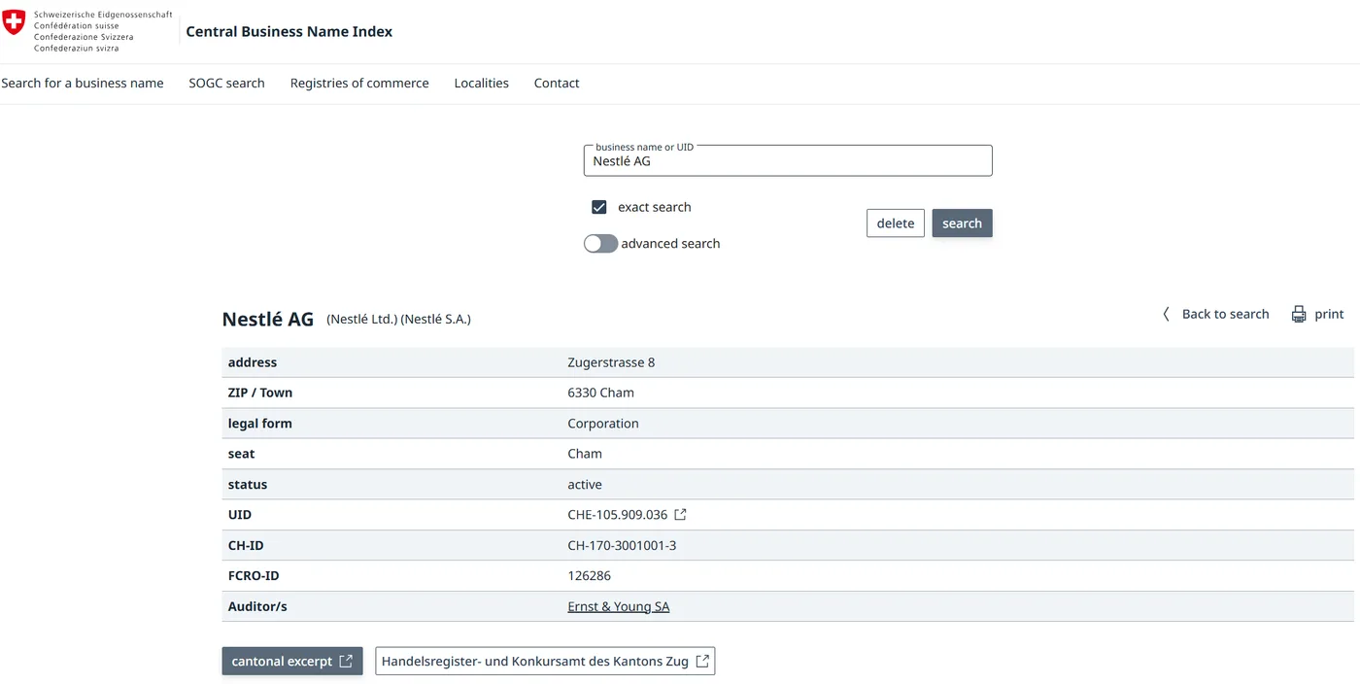Click the alternate names (Nestlé Ltd.) (Nestlé S.A.)
Screen dimensions: 1360x684
click(x=398, y=319)
